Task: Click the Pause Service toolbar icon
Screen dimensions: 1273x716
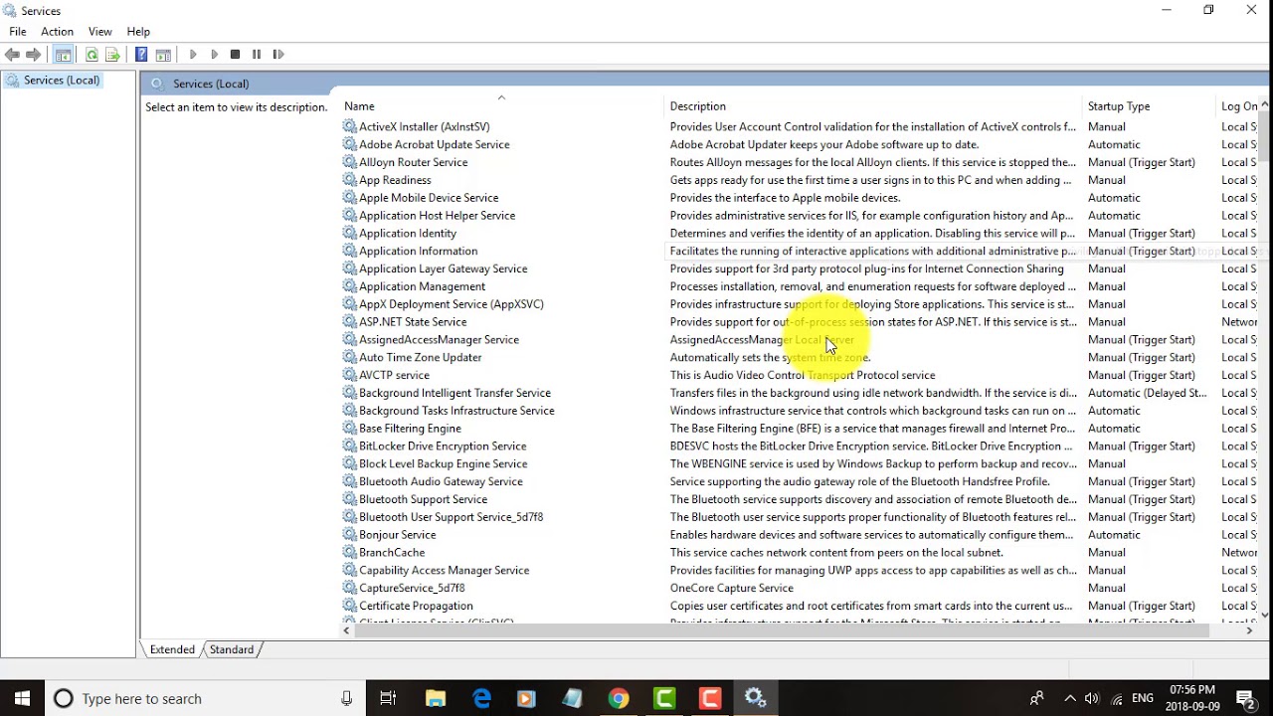Action: click(x=257, y=55)
